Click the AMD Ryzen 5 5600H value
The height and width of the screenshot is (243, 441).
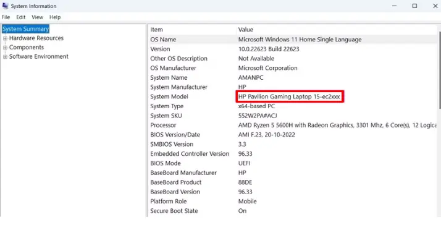click(337, 126)
